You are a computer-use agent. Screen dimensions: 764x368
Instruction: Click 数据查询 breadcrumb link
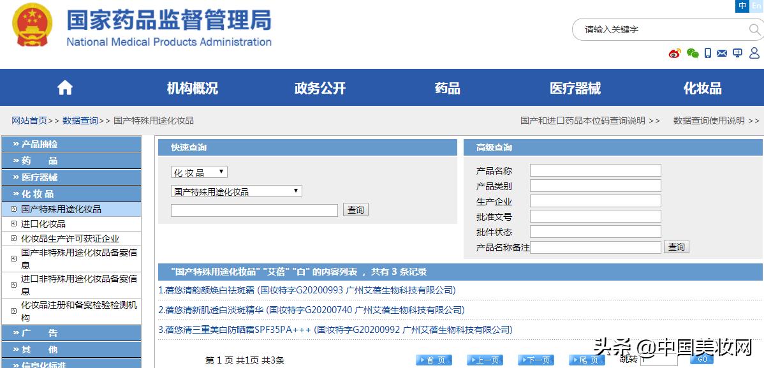click(x=80, y=121)
